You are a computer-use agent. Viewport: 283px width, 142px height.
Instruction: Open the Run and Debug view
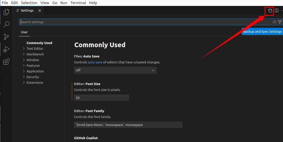[x=6, y=49]
